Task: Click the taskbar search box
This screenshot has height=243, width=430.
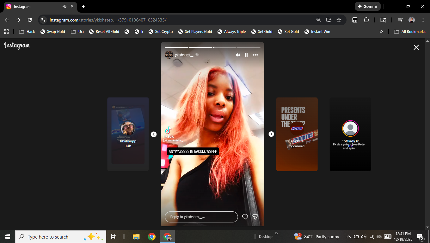Action: tap(61, 237)
